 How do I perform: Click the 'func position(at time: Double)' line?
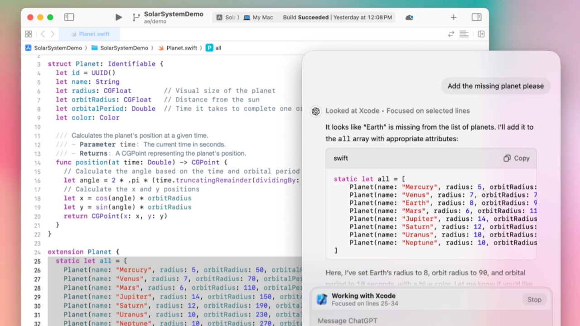pyautogui.click(x=141, y=162)
